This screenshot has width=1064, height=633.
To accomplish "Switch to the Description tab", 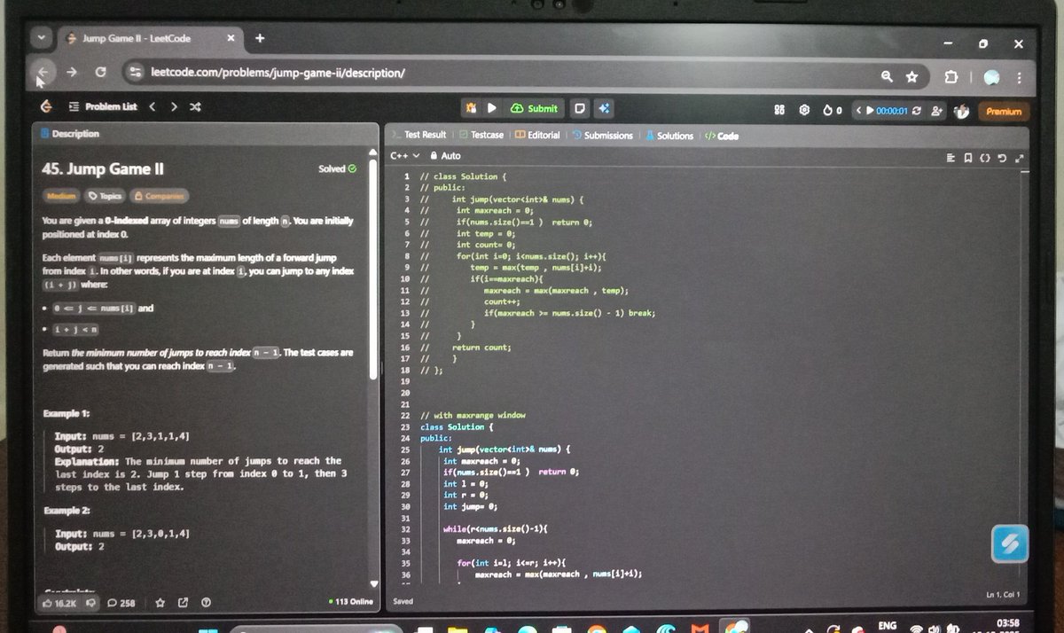I will (x=70, y=133).
